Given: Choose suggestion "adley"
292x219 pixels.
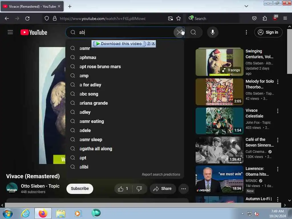Looking at the screenshot, I should pyautogui.click(x=125, y=112).
